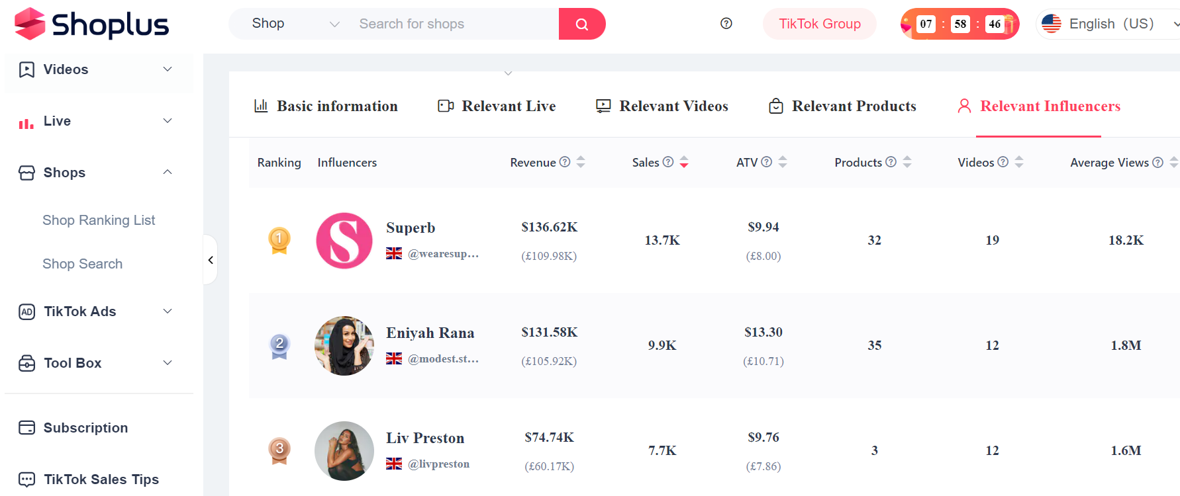Click the Influencers column header
This screenshot has width=1180, height=496.
point(347,163)
